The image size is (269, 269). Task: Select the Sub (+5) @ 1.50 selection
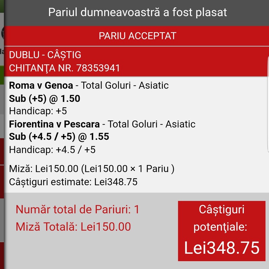click(x=45, y=99)
